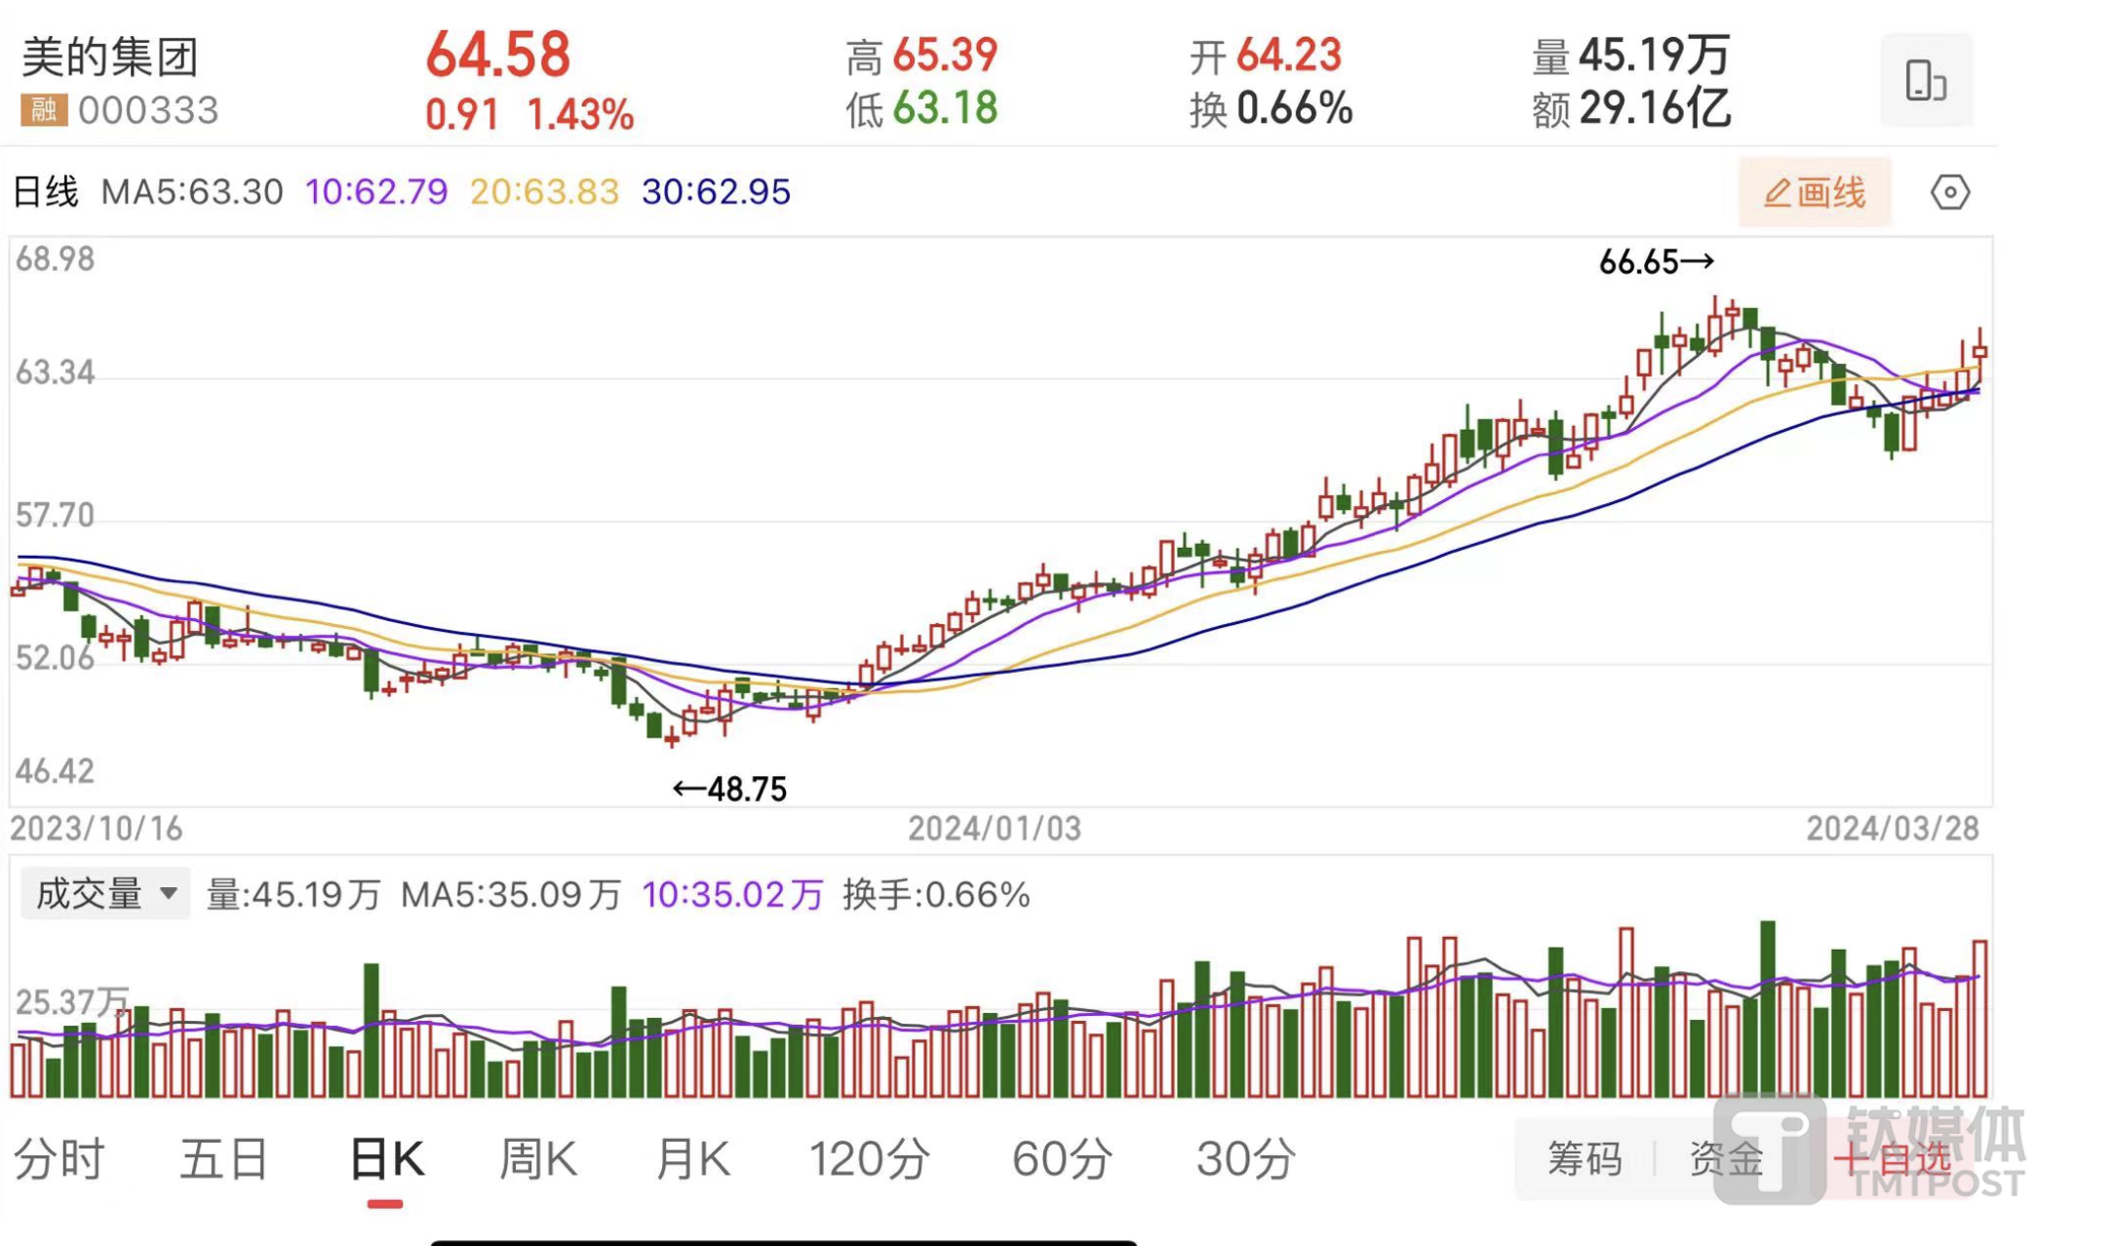2114x1246 pixels.
Task: Select the 日K daily candlestick tab
Action: click(386, 1159)
